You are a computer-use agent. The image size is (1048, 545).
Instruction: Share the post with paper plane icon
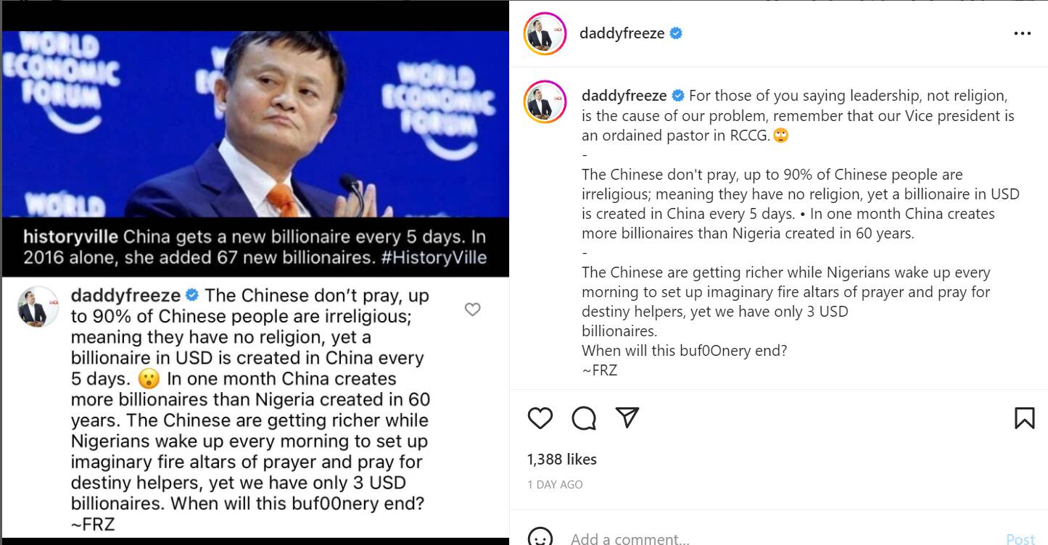[627, 417]
